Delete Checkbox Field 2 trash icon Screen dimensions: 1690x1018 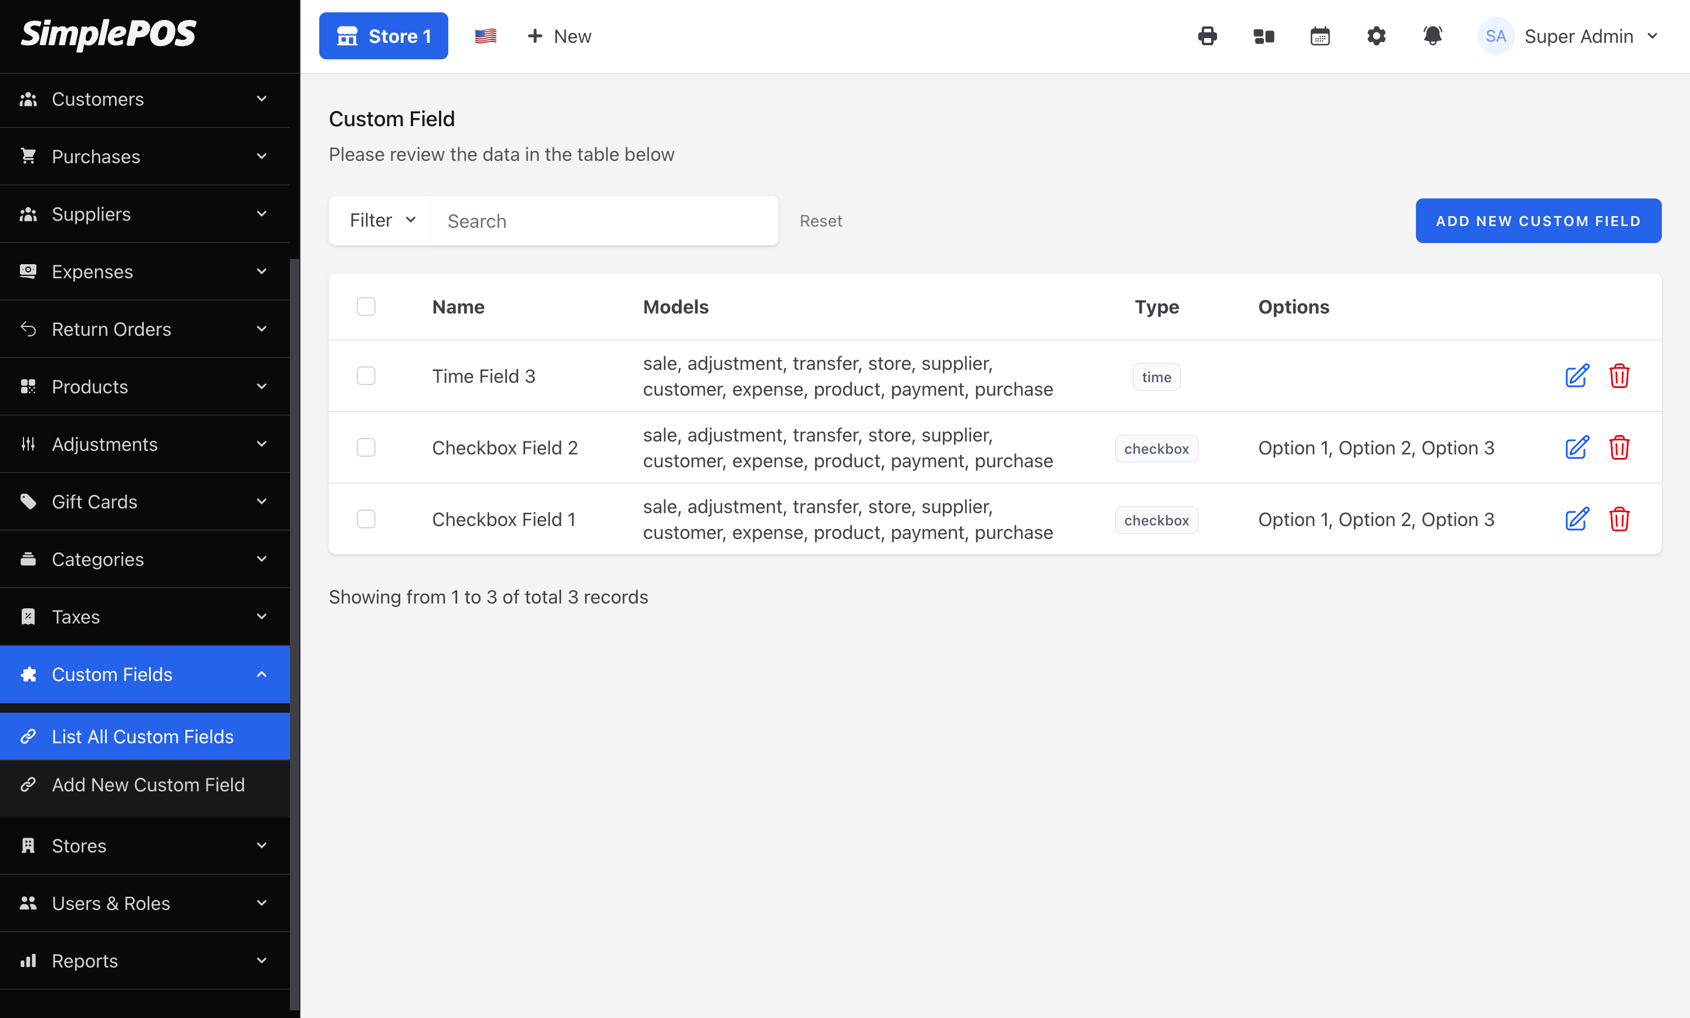pos(1618,447)
